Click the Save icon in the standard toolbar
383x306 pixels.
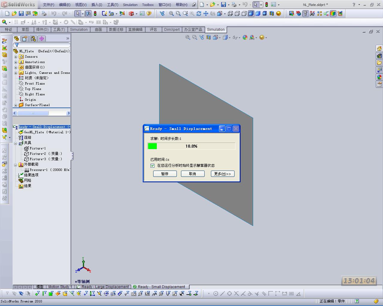(21, 13)
